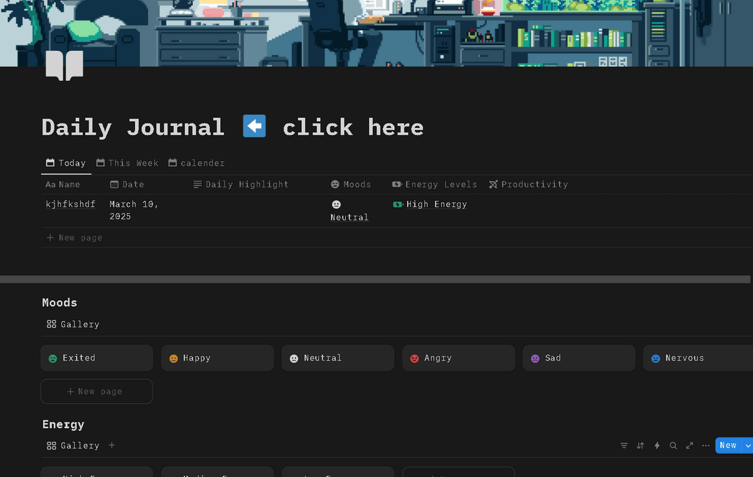This screenshot has height=477, width=753.
Task: Open the Exited mood card
Action: point(97,358)
